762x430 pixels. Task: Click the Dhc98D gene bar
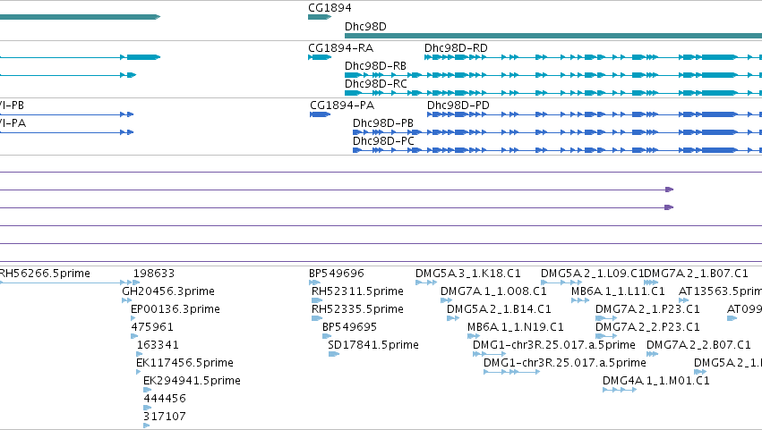(x=553, y=36)
